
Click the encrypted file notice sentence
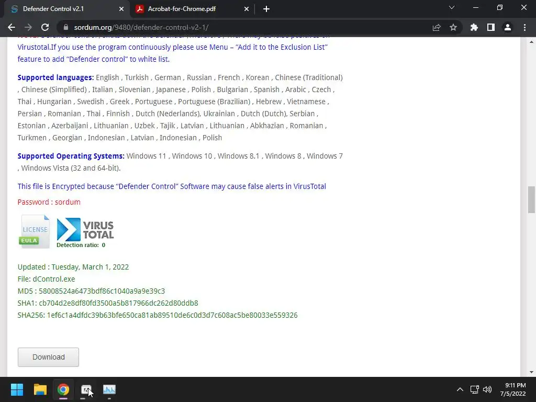[172, 186]
